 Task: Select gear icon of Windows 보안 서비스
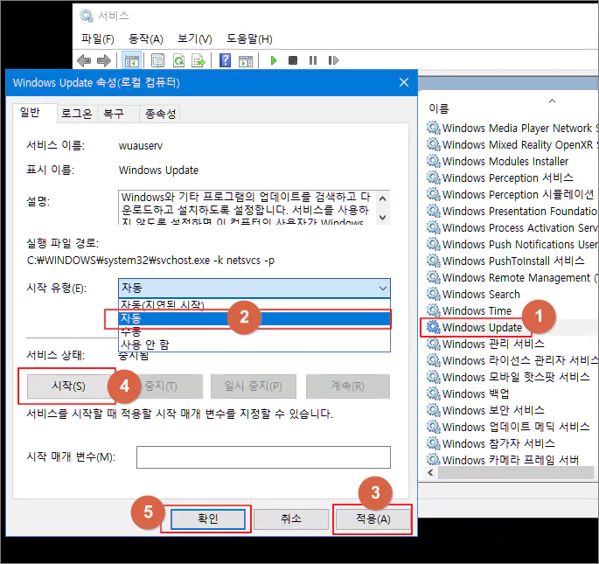(433, 410)
